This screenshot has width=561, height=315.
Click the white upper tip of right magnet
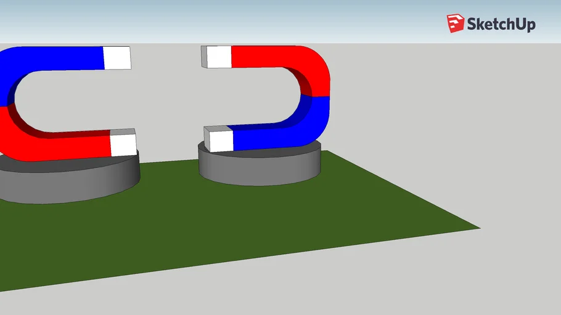click(x=218, y=57)
